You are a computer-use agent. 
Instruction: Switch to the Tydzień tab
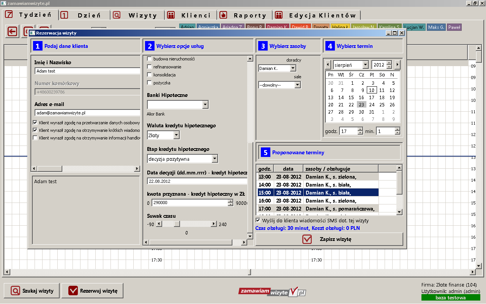(30, 15)
